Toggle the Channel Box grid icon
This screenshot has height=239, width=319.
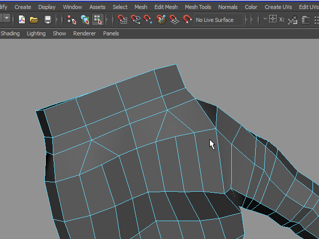point(306,20)
